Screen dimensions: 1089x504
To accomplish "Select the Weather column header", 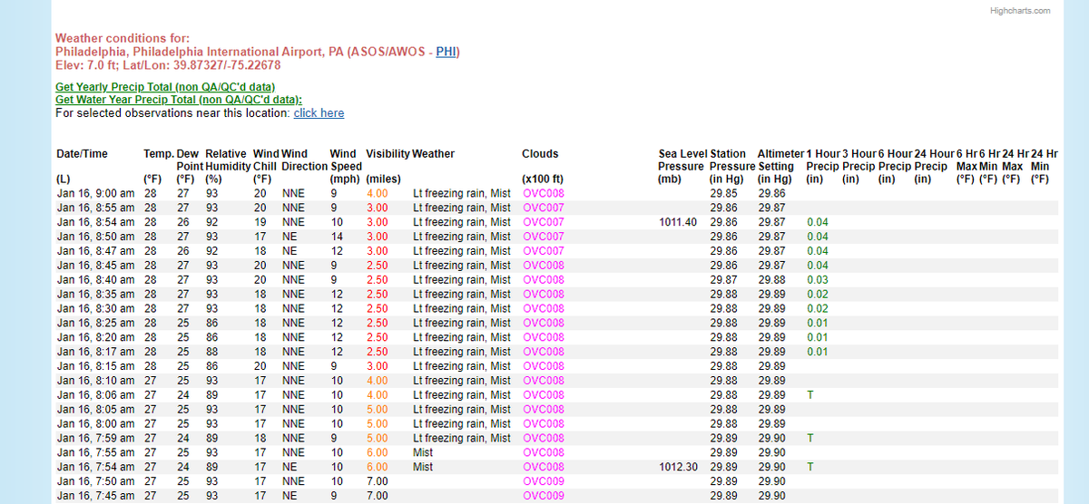I will (x=434, y=154).
